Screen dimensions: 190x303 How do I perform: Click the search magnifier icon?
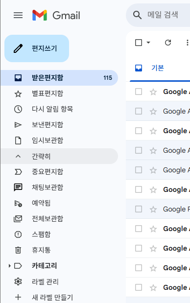pyautogui.click(x=137, y=15)
